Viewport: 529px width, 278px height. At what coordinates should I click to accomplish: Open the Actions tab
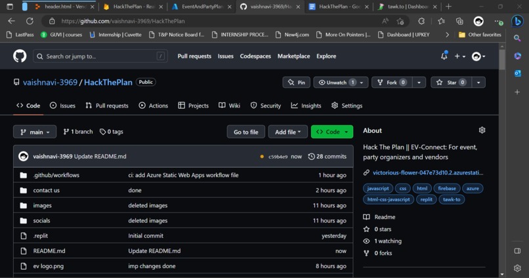coord(153,106)
